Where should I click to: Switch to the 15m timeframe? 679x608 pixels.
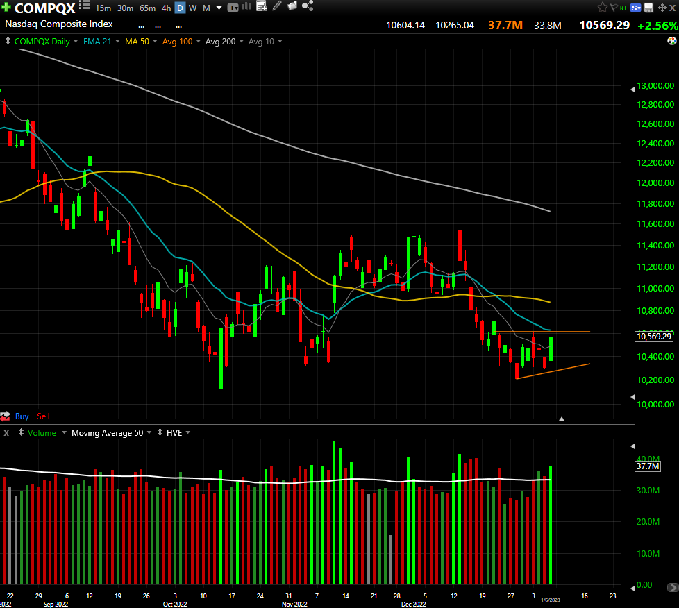click(x=103, y=8)
